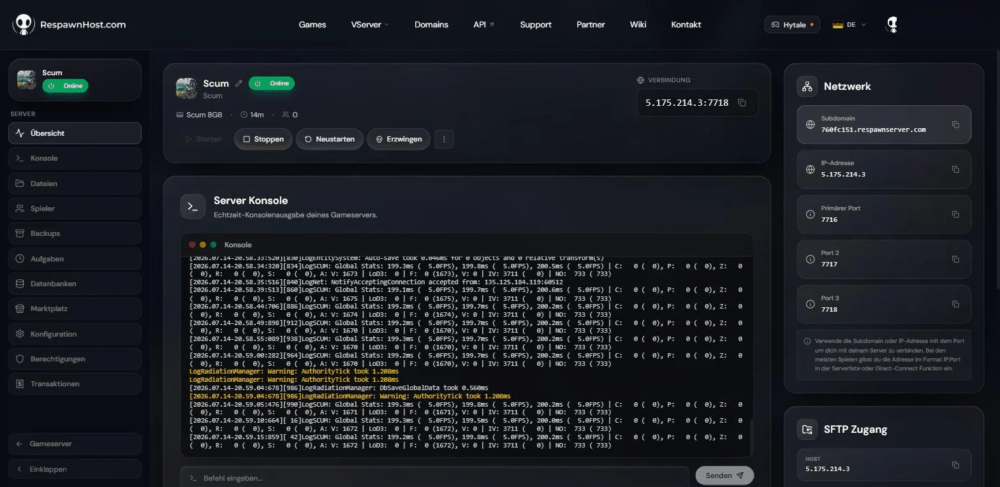1000x487 pixels.
Task: Open Games in top navigation
Action: point(312,25)
